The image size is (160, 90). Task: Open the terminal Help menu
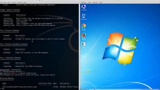pos(25,2)
